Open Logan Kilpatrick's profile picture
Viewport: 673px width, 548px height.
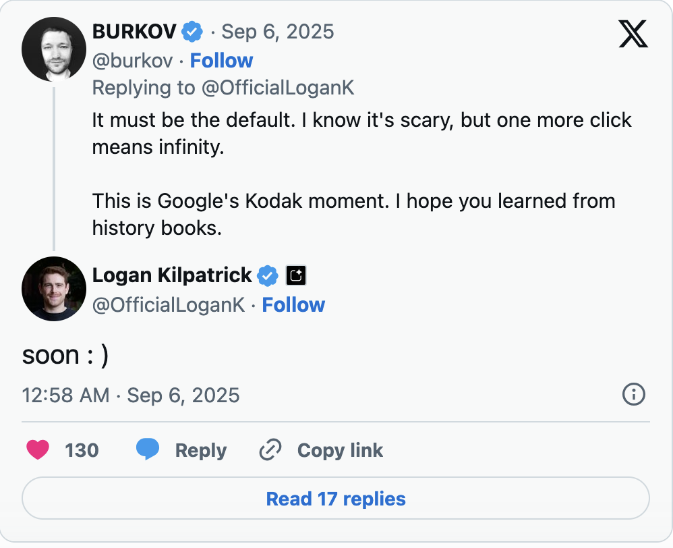coord(53,288)
